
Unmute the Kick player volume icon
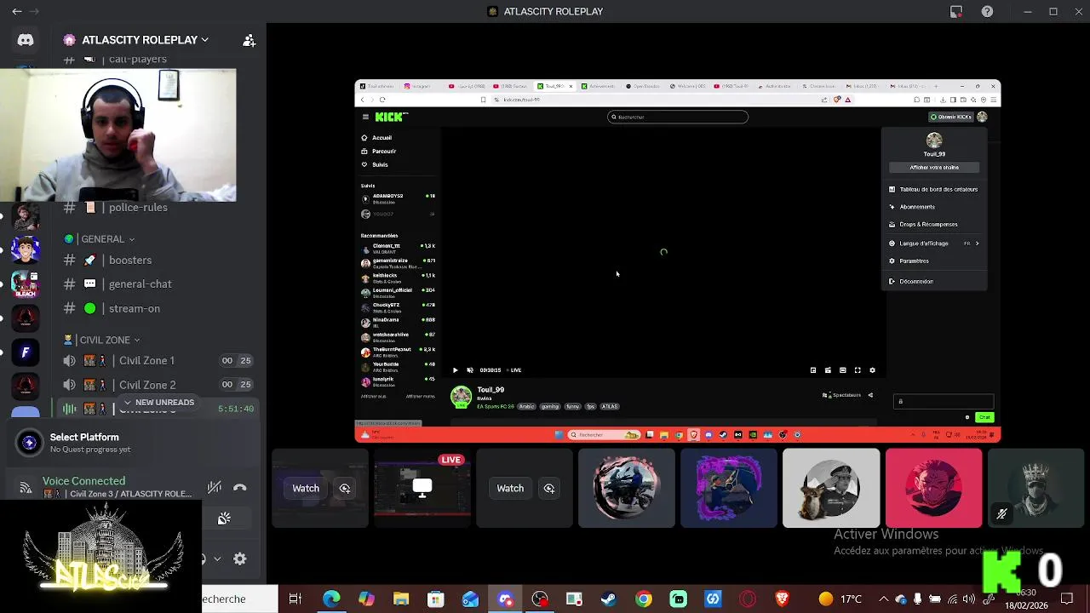point(469,370)
